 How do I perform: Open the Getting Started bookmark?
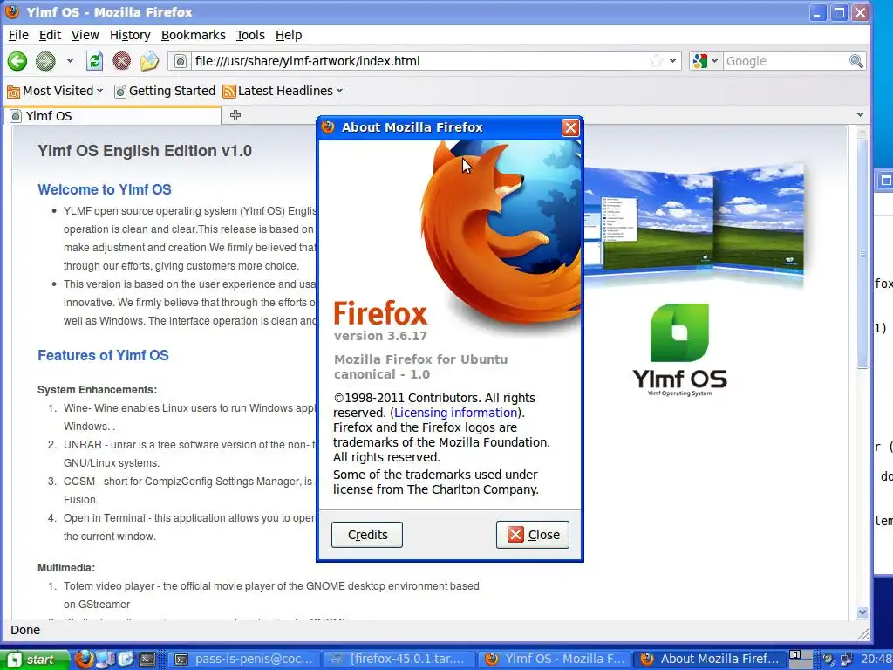coord(165,91)
